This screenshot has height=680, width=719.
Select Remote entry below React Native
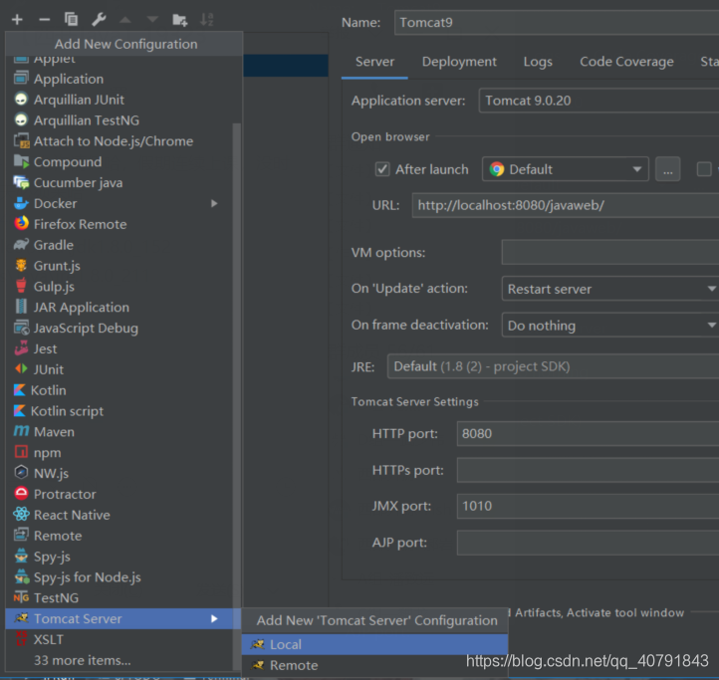(122, 536)
